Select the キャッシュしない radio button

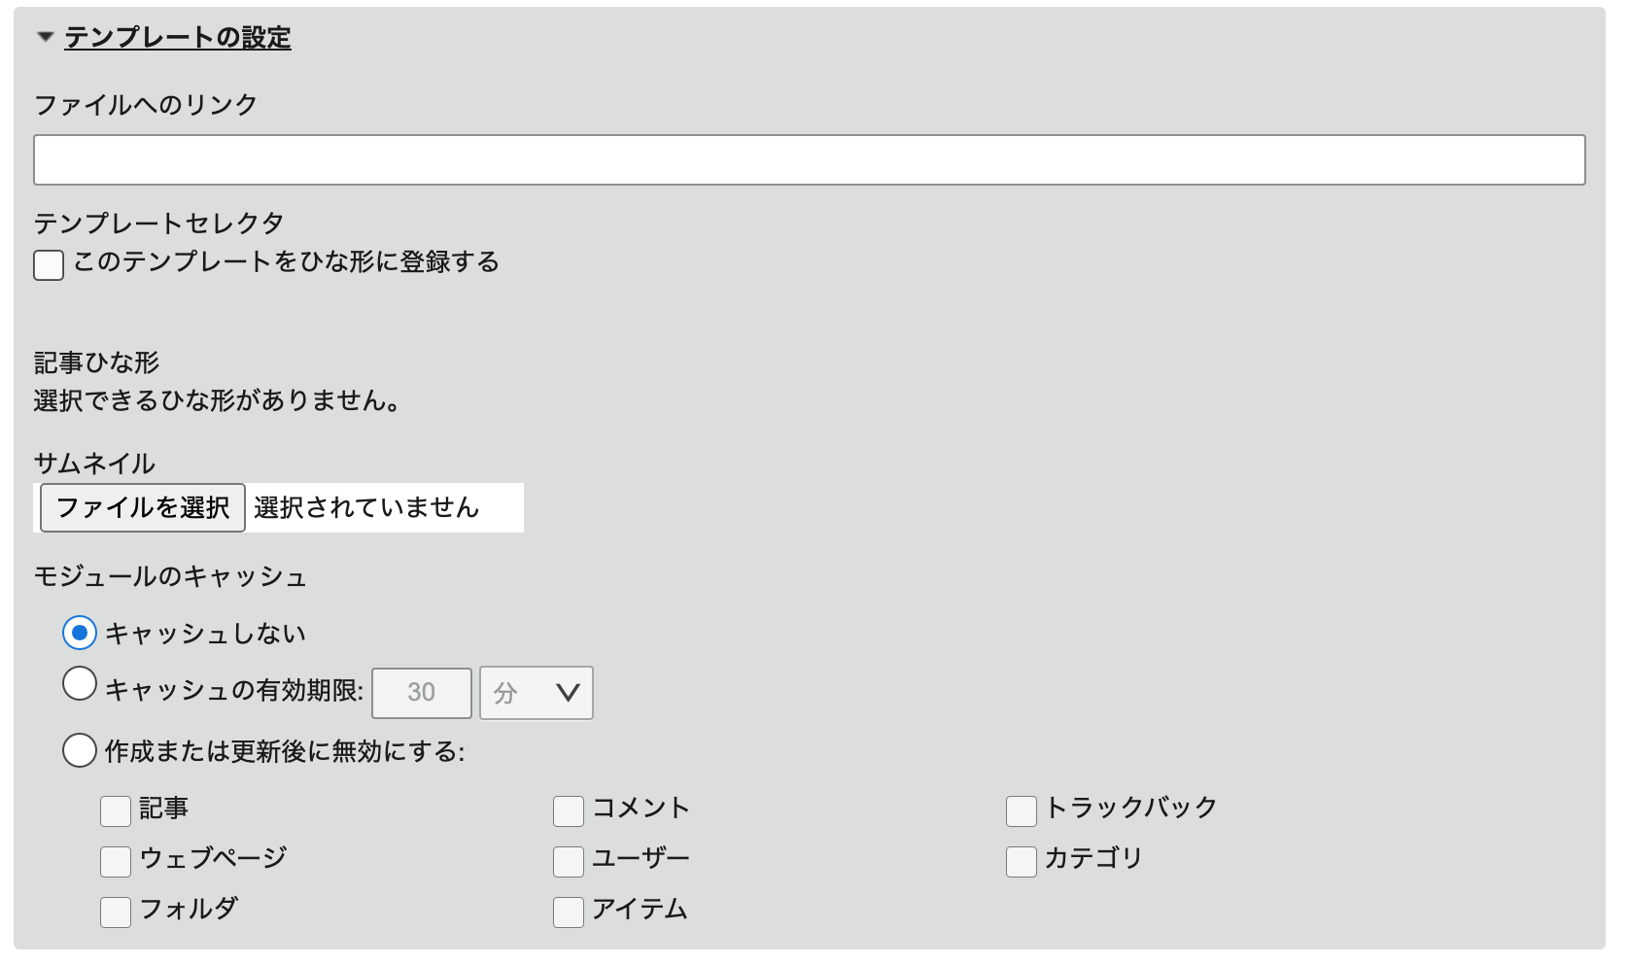point(80,634)
